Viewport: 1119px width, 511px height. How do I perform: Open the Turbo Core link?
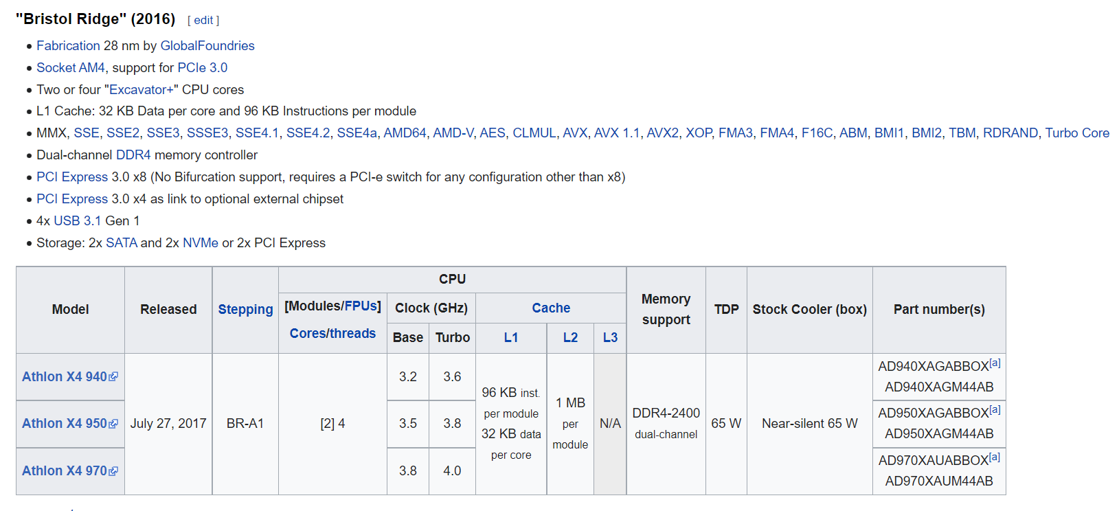click(1077, 133)
